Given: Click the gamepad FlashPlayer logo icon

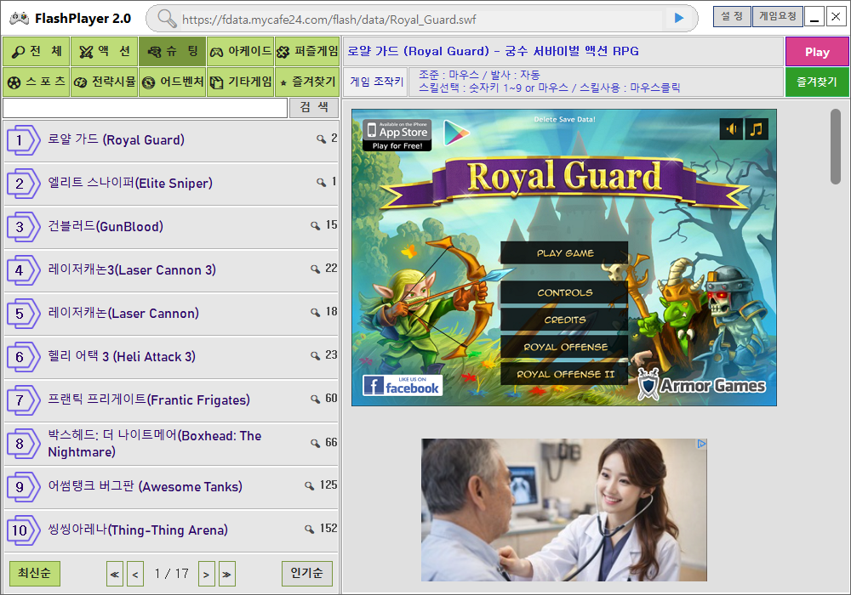Looking at the screenshot, I should pos(19,19).
